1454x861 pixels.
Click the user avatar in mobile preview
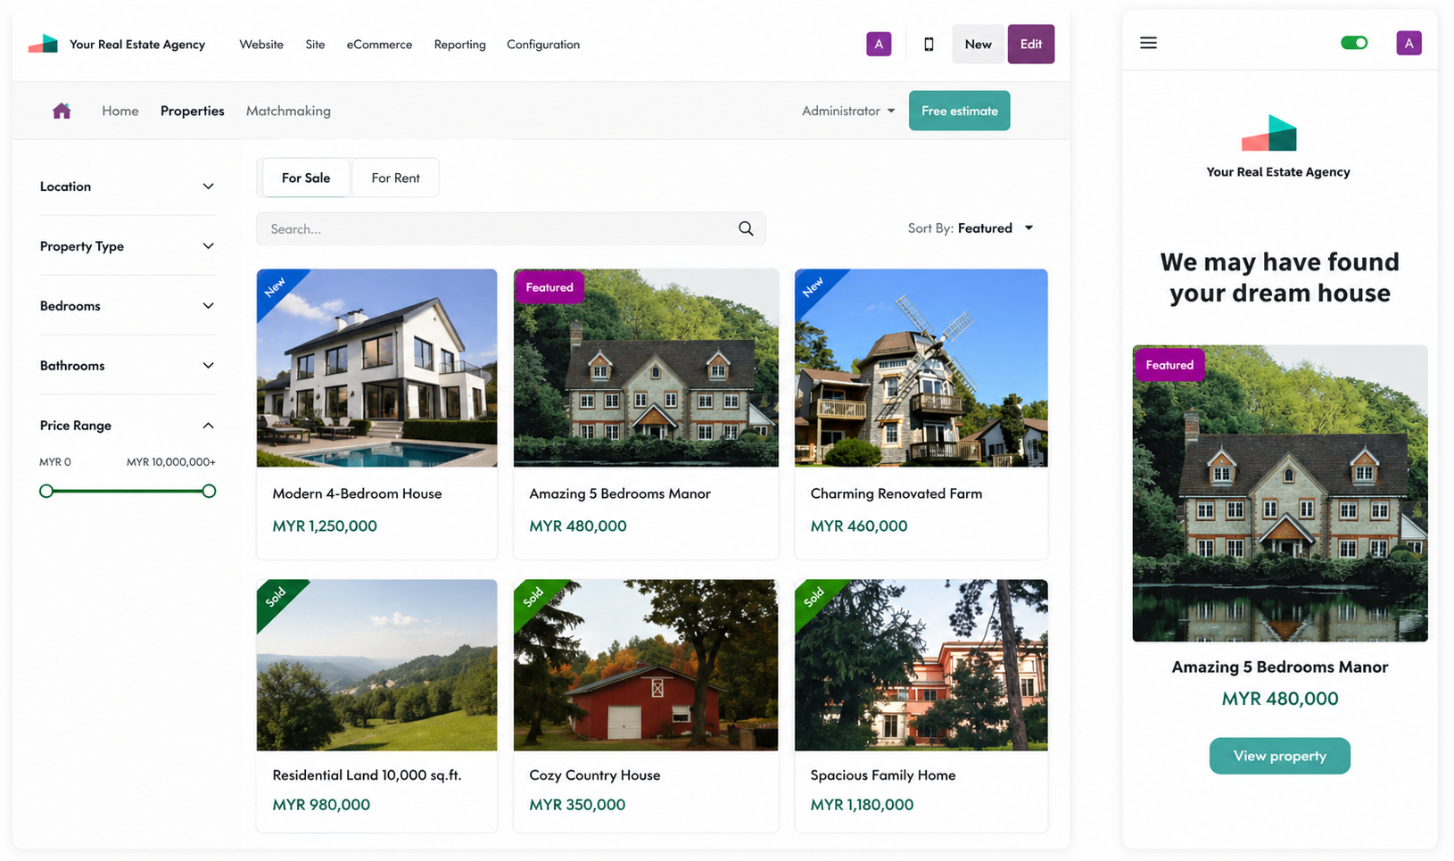(1409, 43)
